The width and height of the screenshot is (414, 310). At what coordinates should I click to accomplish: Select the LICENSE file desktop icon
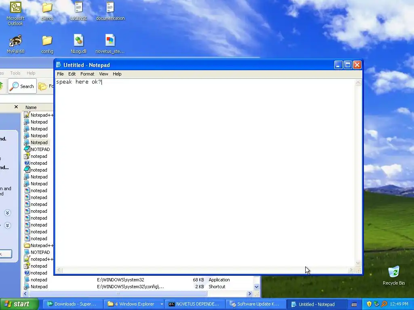click(x=78, y=11)
